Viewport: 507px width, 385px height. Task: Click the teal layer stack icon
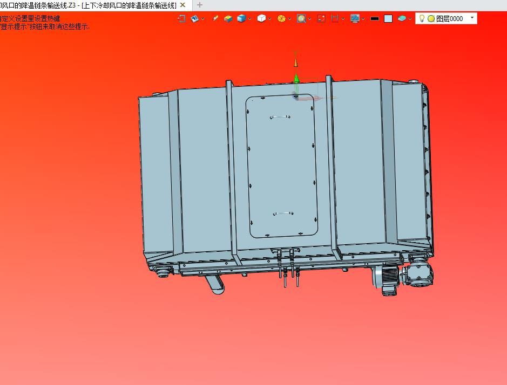tap(402, 19)
